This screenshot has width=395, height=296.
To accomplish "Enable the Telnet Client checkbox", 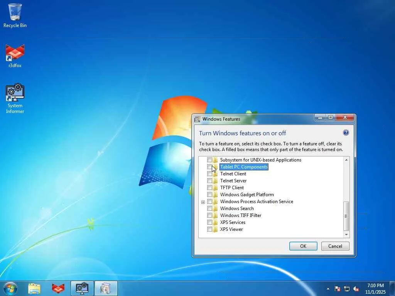I will coord(209,174).
